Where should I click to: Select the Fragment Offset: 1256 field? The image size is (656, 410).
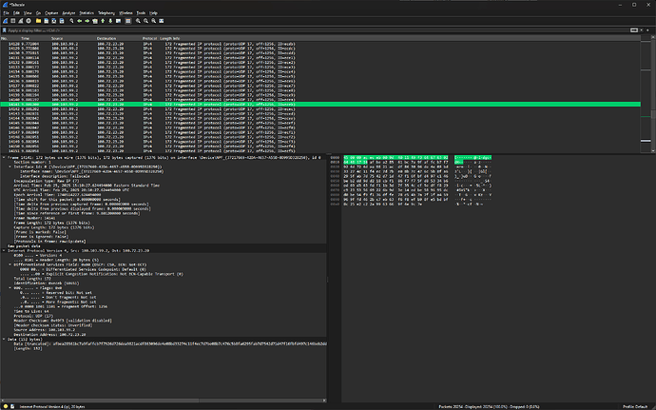click(x=61, y=306)
